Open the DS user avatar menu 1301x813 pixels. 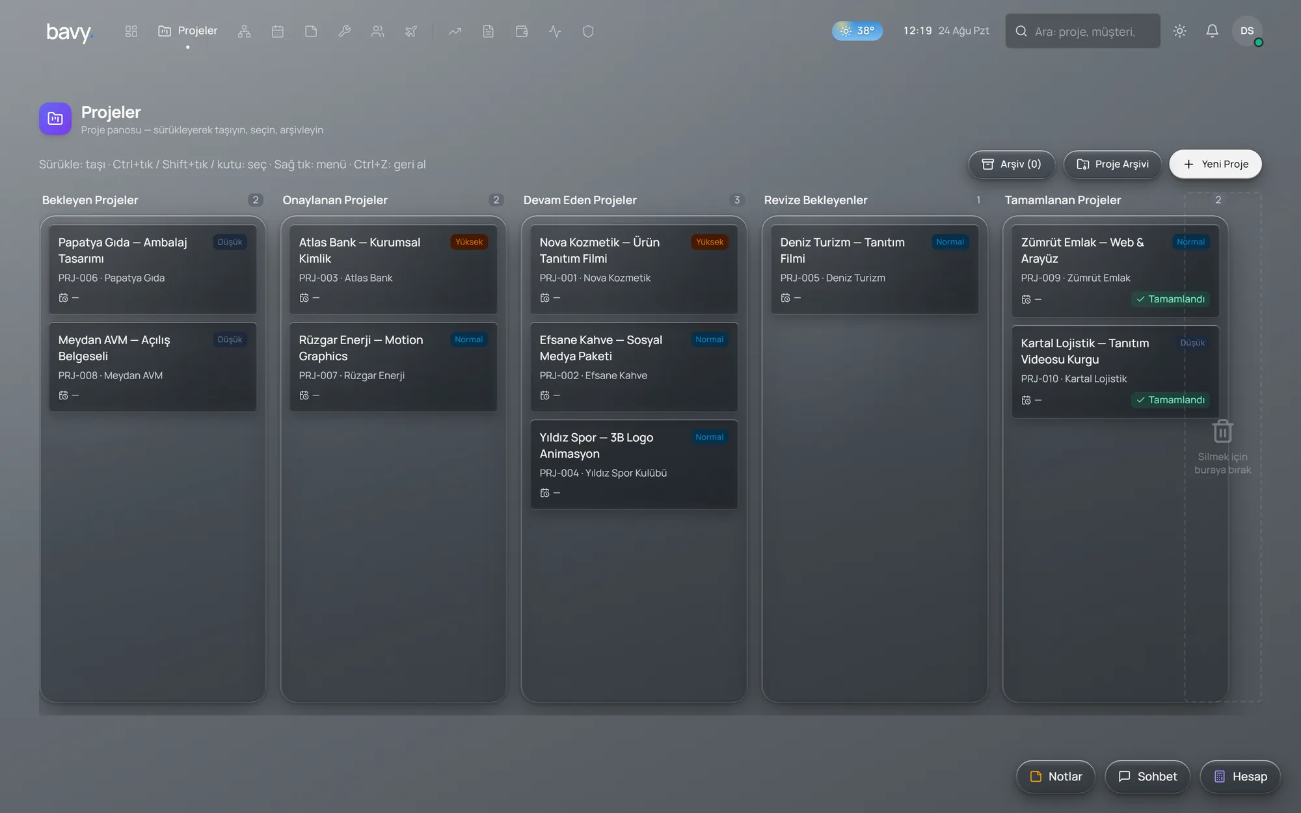point(1247,31)
